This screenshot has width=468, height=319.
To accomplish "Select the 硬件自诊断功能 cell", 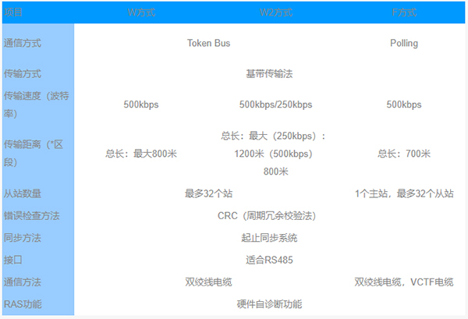I will [x=269, y=303].
